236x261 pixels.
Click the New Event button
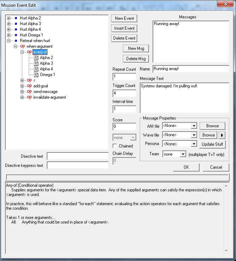tap(124, 18)
